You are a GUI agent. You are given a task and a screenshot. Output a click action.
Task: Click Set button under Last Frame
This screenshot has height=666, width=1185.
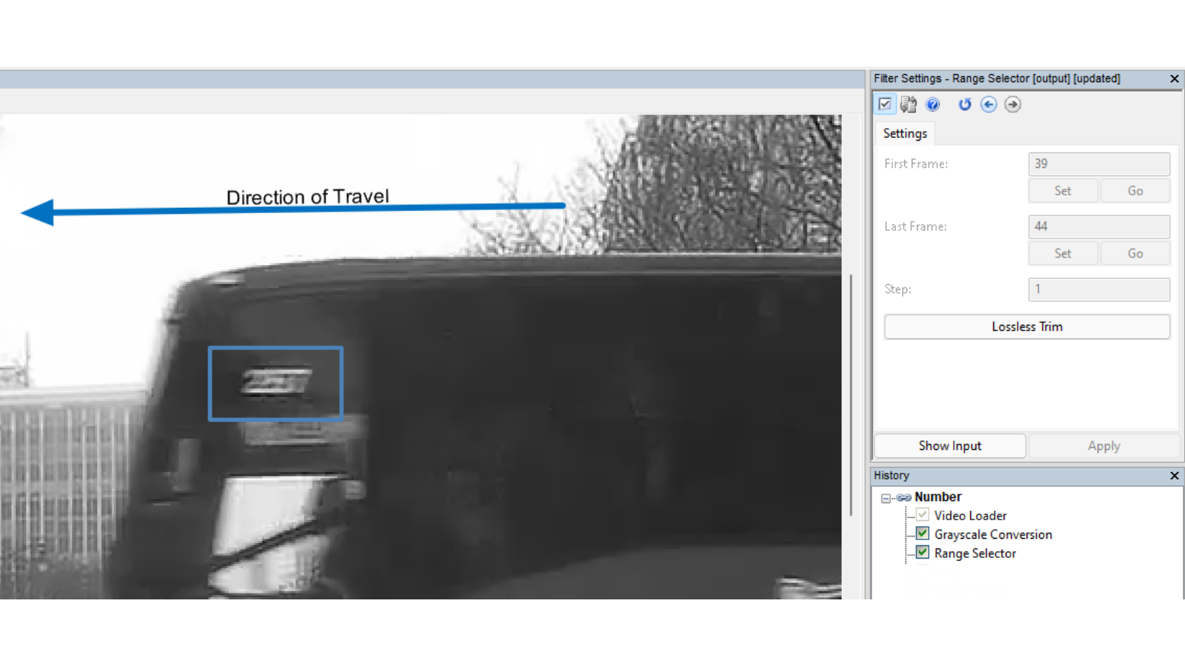[1063, 254]
